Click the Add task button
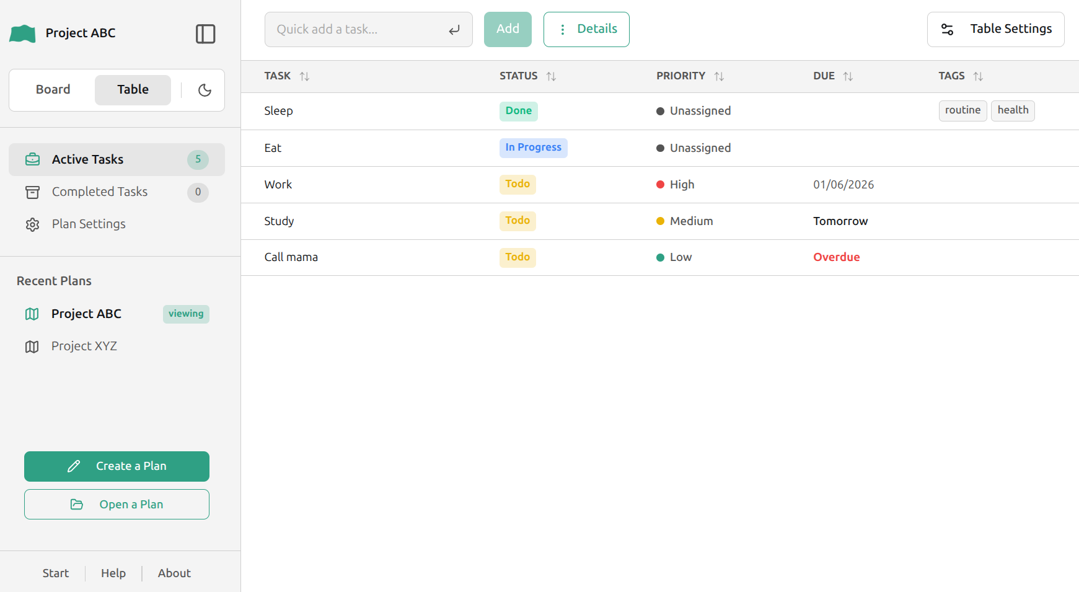This screenshot has width=1079, height=592. coord(508,29)
